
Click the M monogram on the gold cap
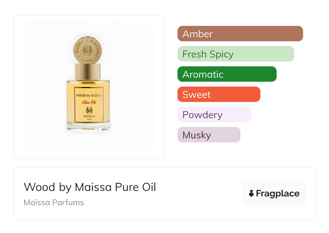(87, 50)
